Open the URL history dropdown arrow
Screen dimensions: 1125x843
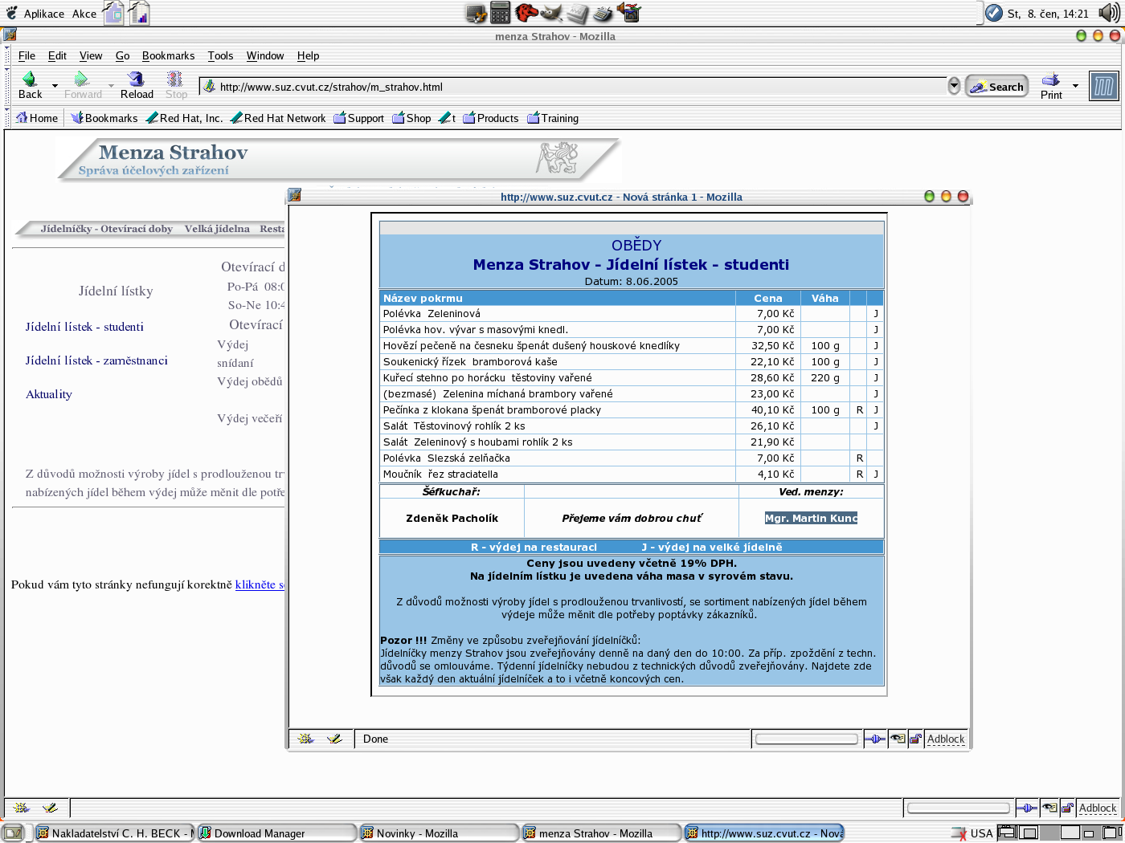click(954, 86)
